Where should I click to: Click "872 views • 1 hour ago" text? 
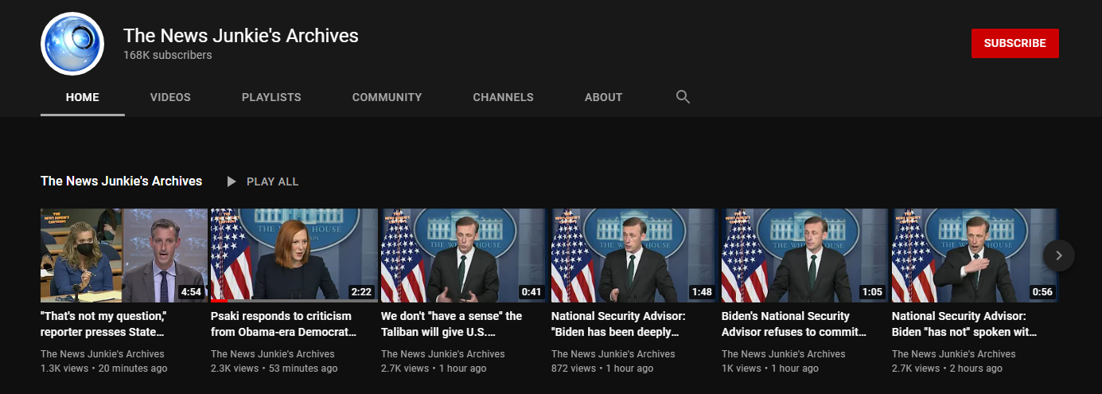tap(602, 369)
